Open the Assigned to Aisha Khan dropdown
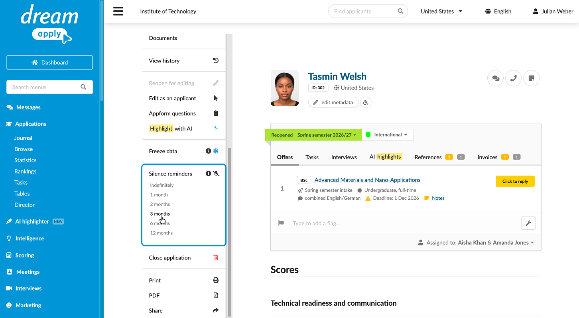This screenshot has height=318, width=579. pos(476,242)
